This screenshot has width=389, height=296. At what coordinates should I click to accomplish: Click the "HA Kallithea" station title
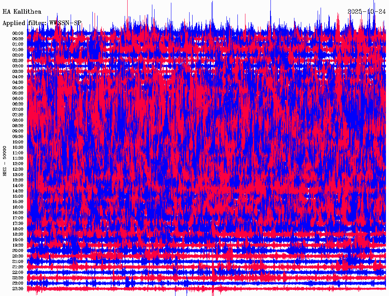22,12
